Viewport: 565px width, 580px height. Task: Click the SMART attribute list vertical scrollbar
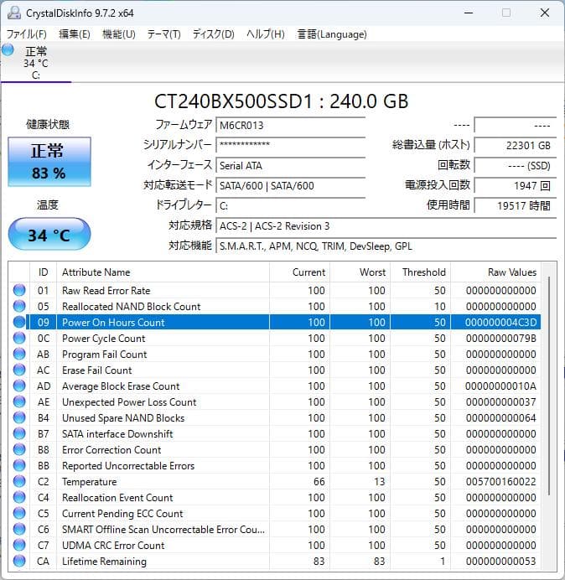click(x=549, y=385)
